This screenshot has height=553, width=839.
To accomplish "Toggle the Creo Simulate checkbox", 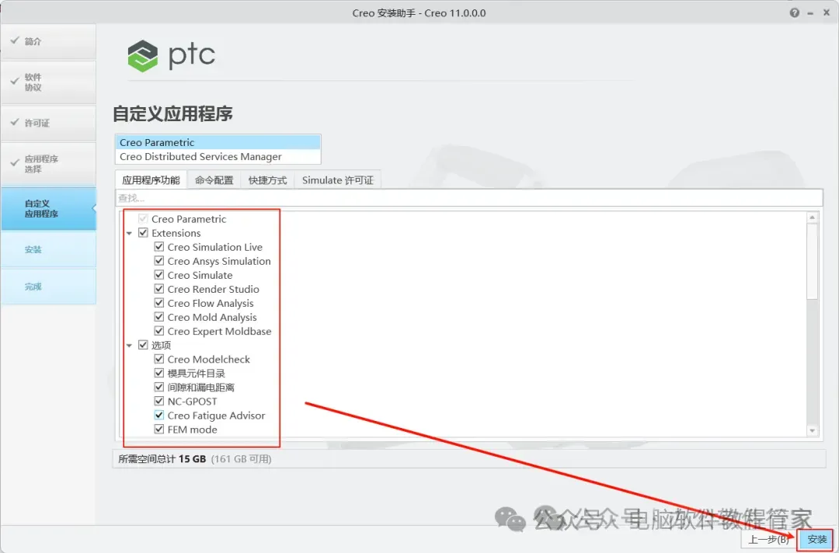I will click(159, 274).
